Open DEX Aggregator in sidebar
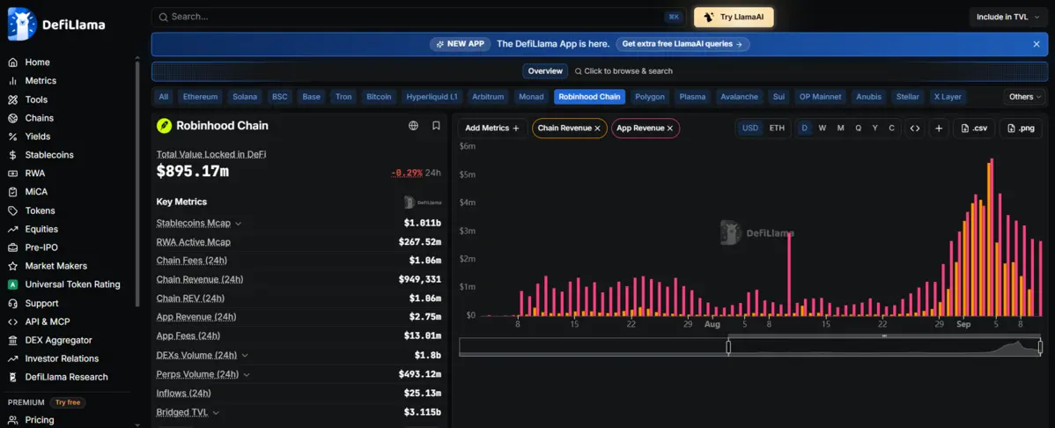The width and height of the screenshot is (1055, 428). [58, 341]
